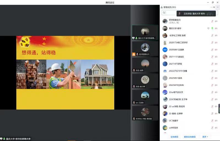Click the collapsed side tab on the right edge
This screenshot has height=141, width=220.
pyautogui.click(x=219, y=108)
